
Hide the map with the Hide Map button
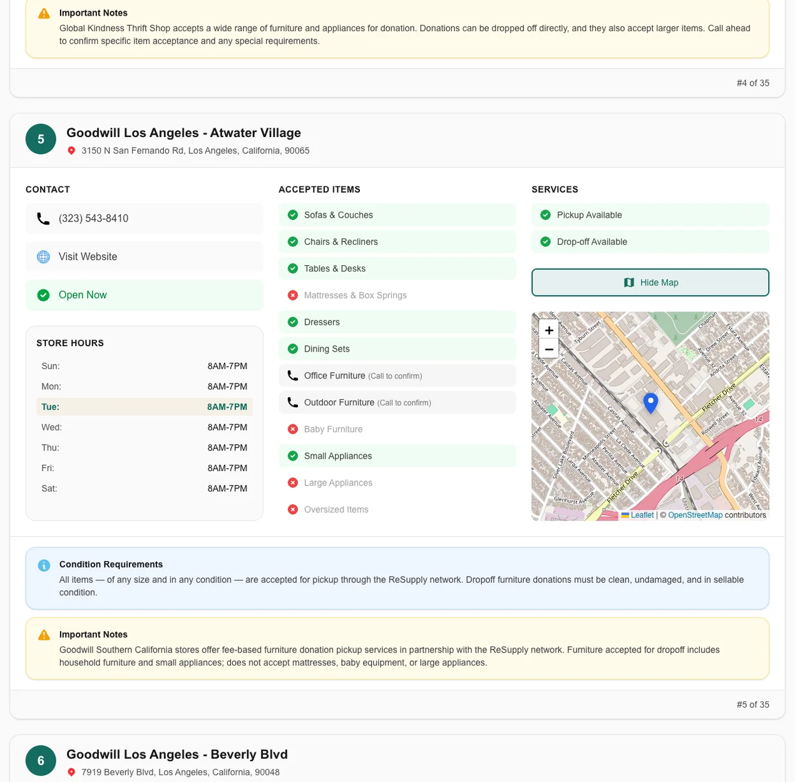tap(650, 282)
